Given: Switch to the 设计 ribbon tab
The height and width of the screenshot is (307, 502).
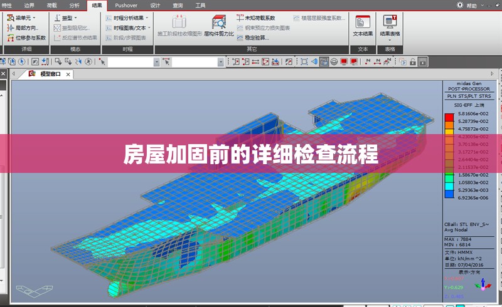Looking at the screenshot, I should [x=155, y=5].
